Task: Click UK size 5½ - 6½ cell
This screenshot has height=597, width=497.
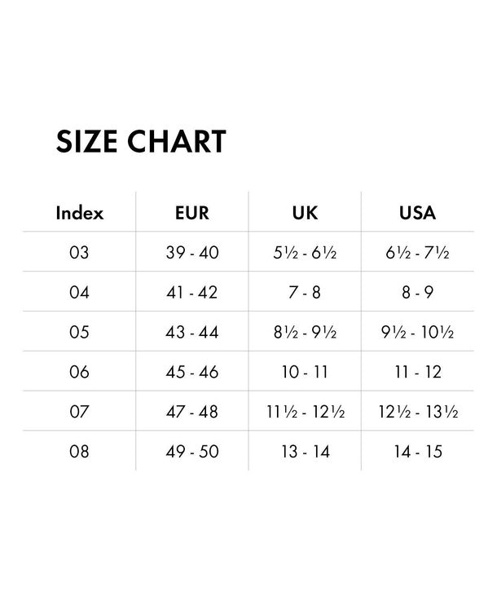Action: tap(305, 253)
